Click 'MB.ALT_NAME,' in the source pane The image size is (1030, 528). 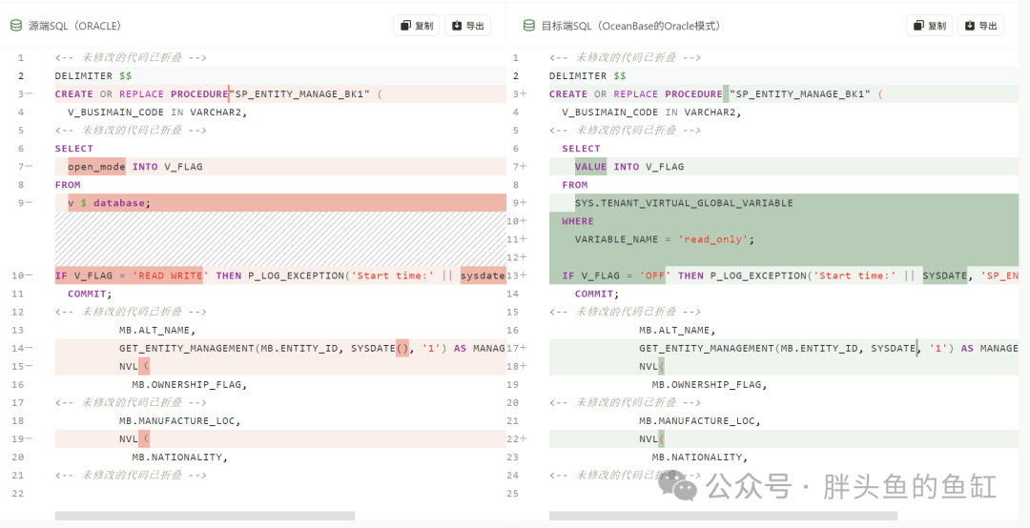pos(157,331)
